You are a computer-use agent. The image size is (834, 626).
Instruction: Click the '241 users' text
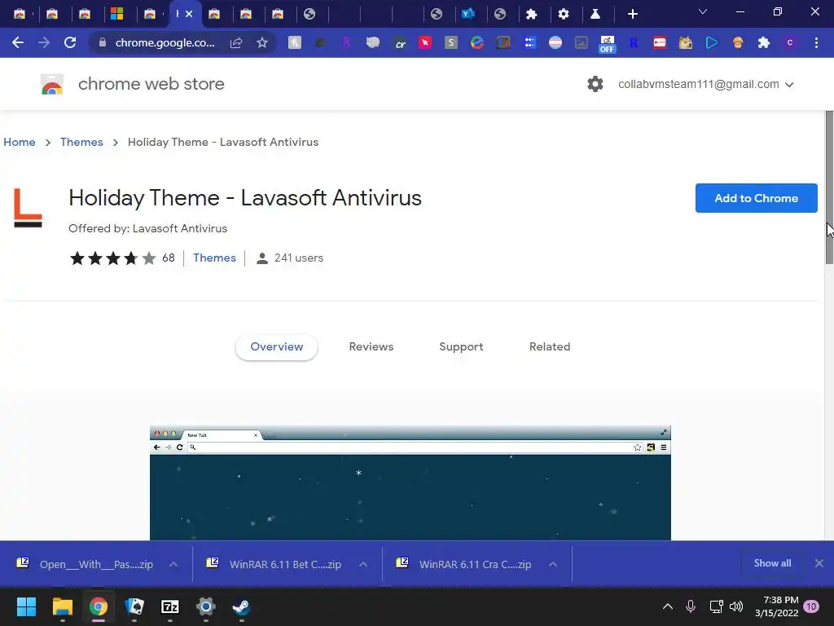coord(298,258)
